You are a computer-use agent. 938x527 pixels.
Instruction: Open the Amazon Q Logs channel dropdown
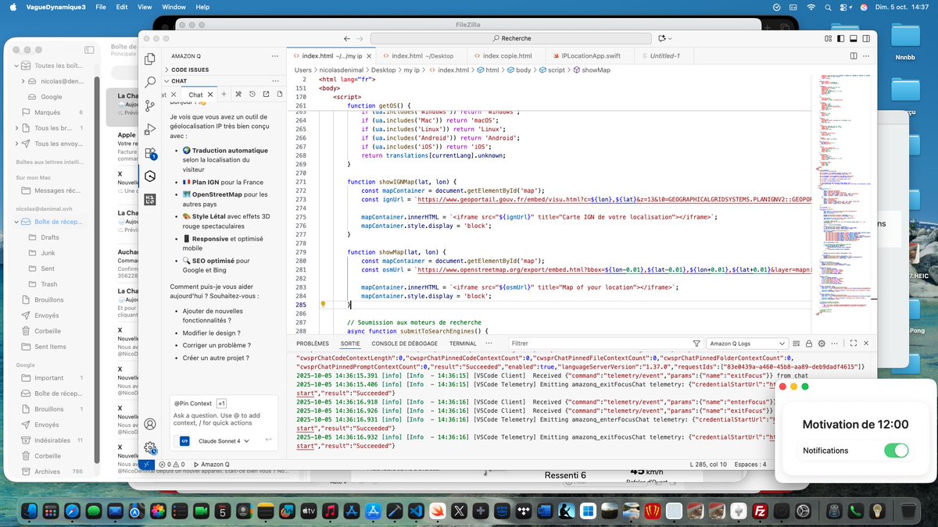(746, 344)
